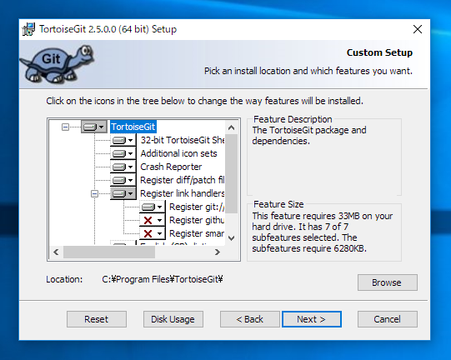Image resolution: width=451 pixels, height=360 pixels.
Task: Click the feature tree scroll-down arrow
Action: (x=231, y=238)
